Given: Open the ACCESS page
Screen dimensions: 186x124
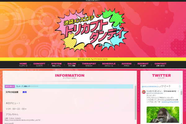Looking at the screenshot, I should click(x=126, y=64).
